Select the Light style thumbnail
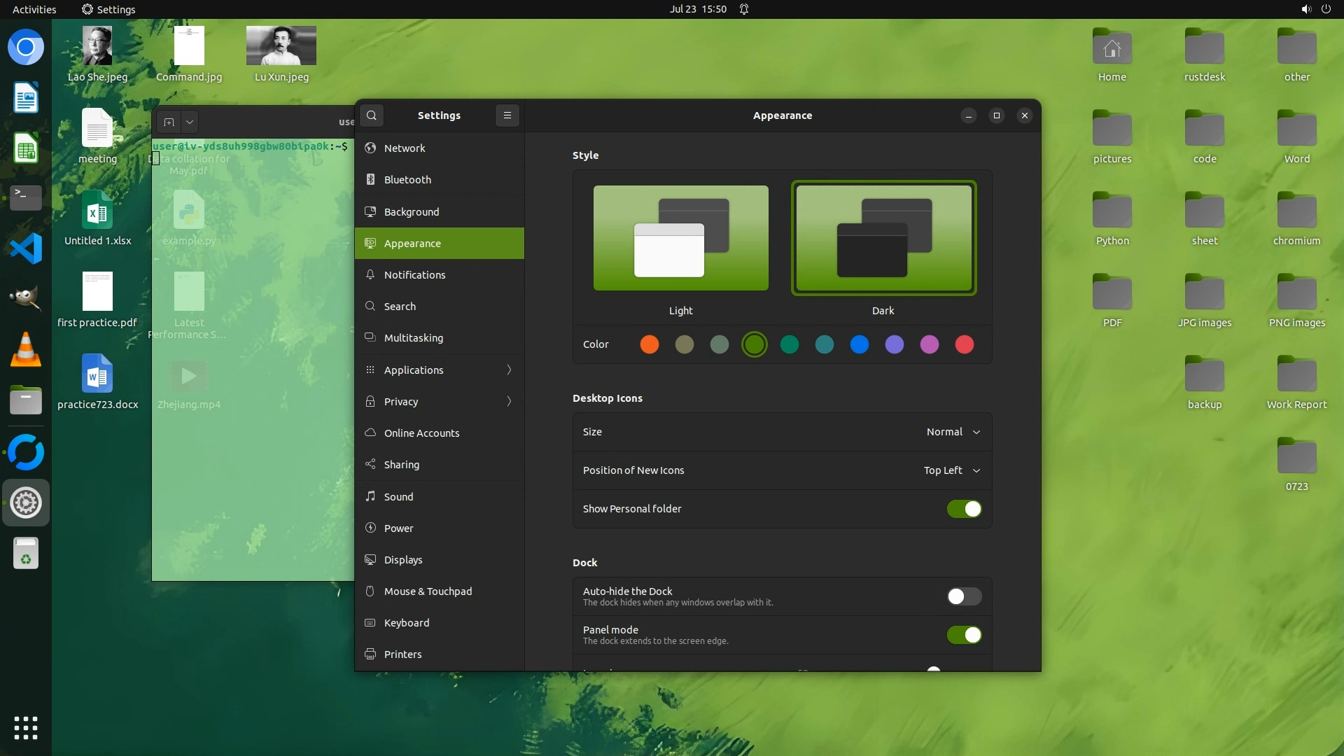1344x756 pixels. click(x=680, y=238)
